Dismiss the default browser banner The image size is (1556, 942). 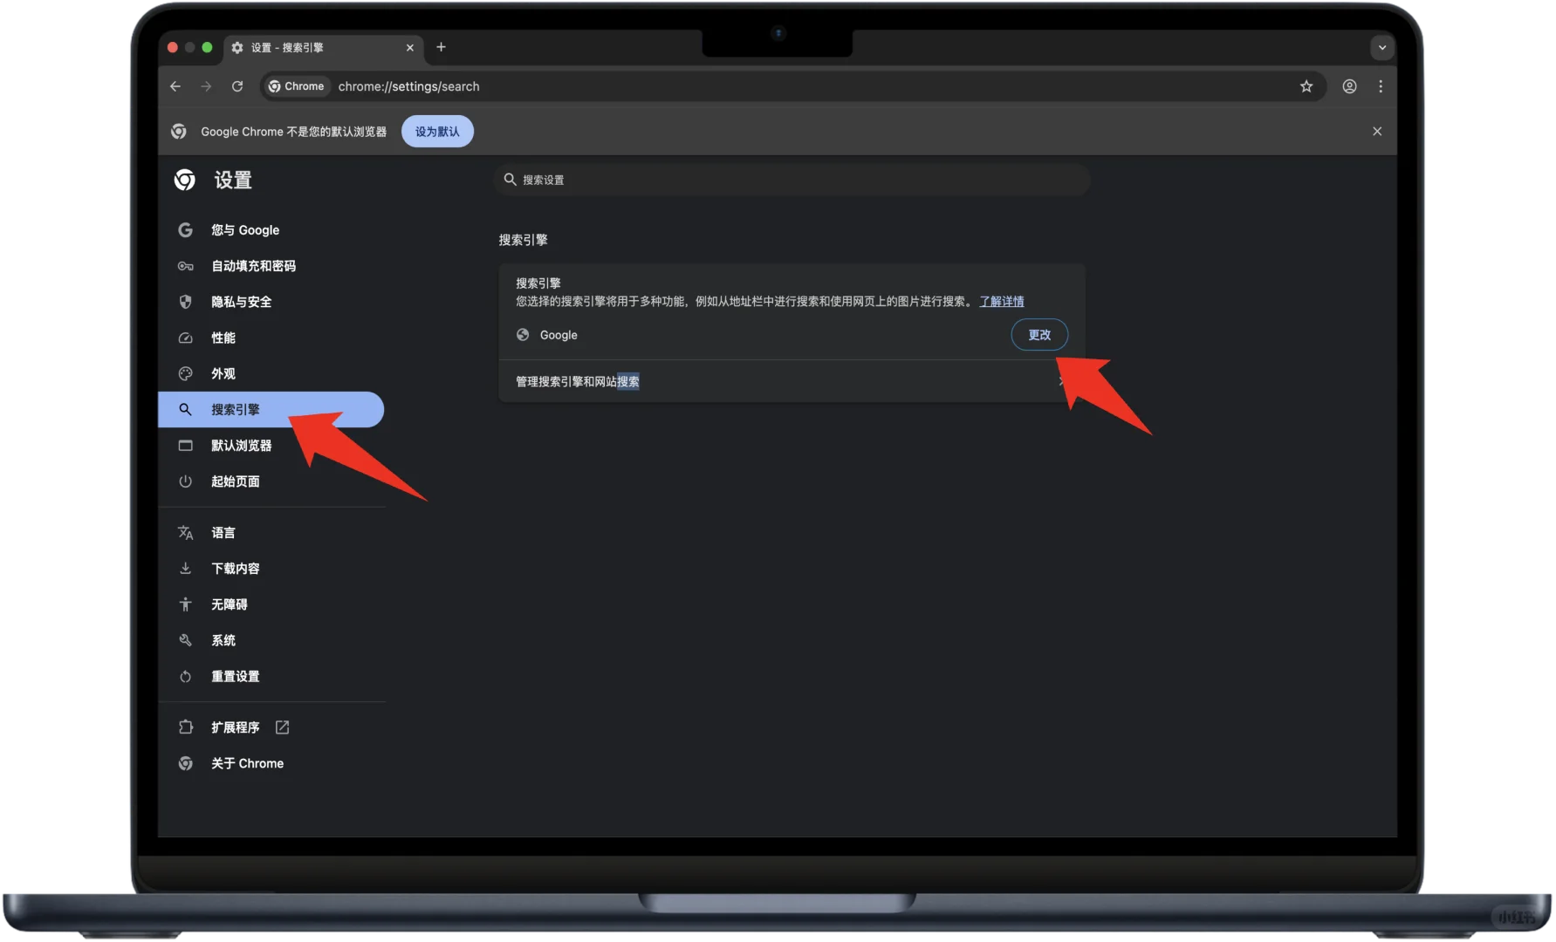pyautogui.click(x=1376, y=132)
